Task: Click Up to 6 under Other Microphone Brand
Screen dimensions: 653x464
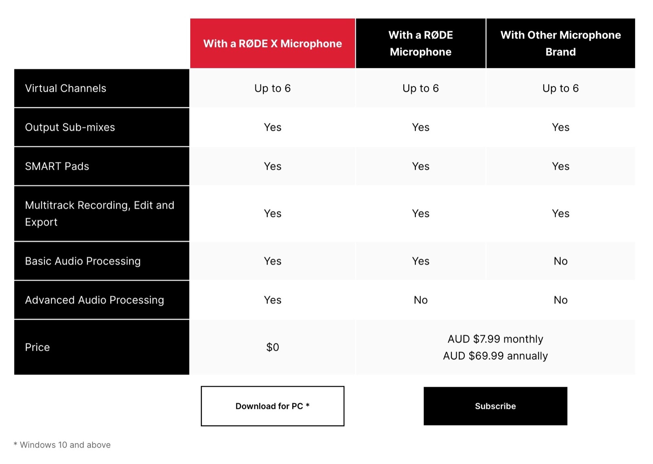Action: click(560, 88)
